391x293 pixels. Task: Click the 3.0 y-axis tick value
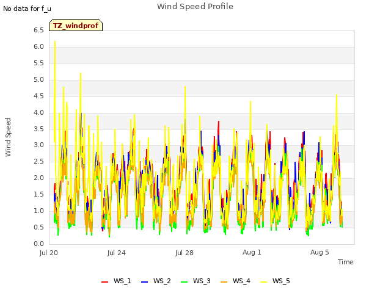pyautogui.click(x=38, y=145)
